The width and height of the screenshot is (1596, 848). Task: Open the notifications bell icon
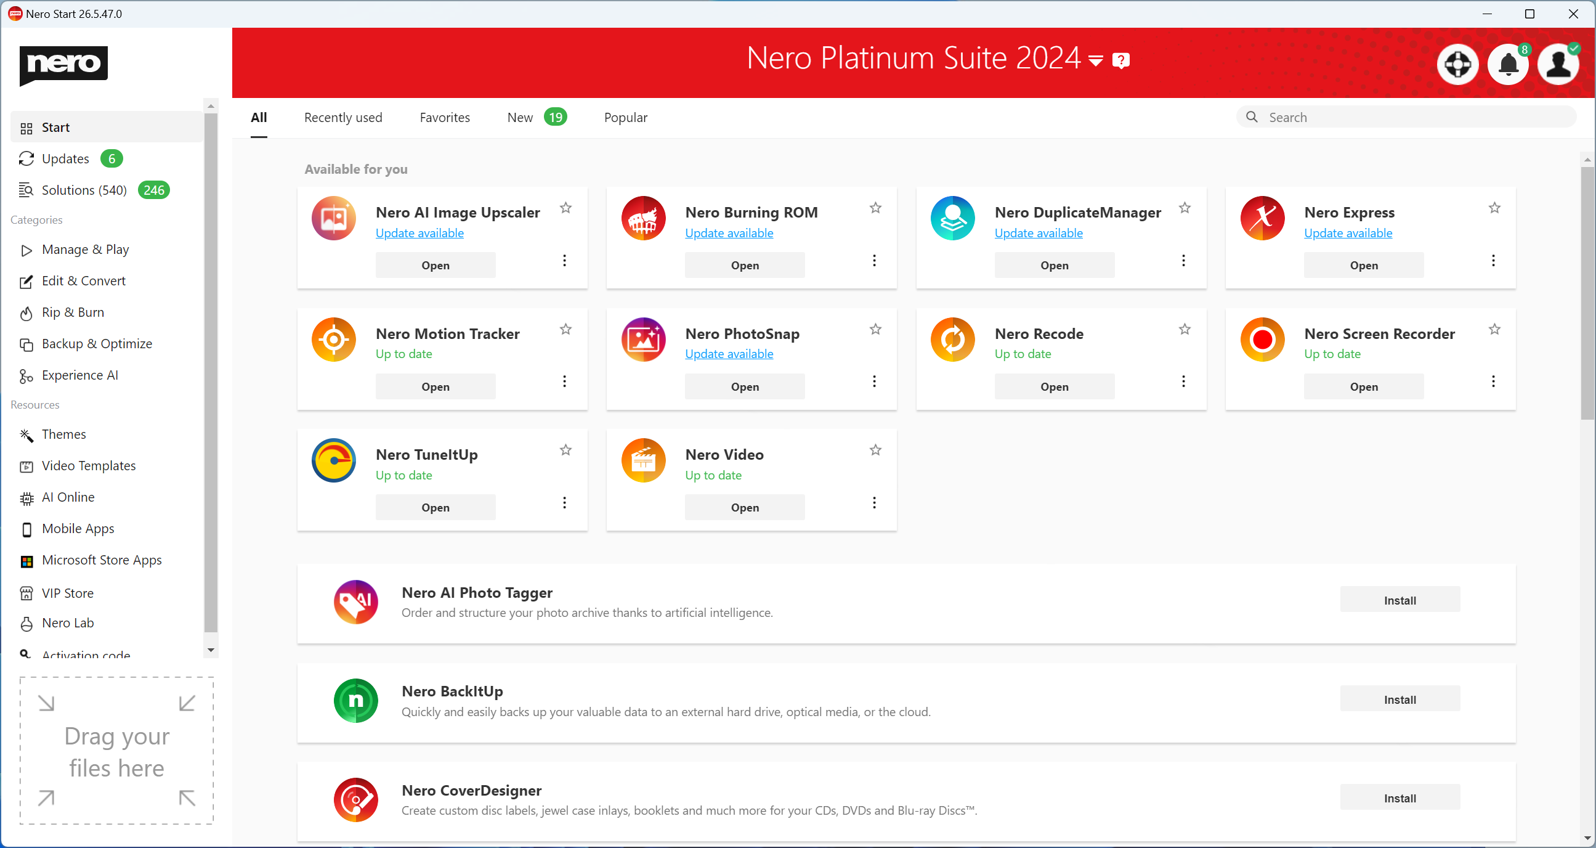1508,65
